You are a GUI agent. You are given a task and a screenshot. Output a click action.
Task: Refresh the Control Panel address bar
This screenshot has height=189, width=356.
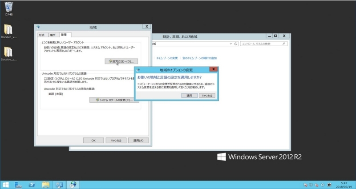pyautogui.click(x=236, y=44)
